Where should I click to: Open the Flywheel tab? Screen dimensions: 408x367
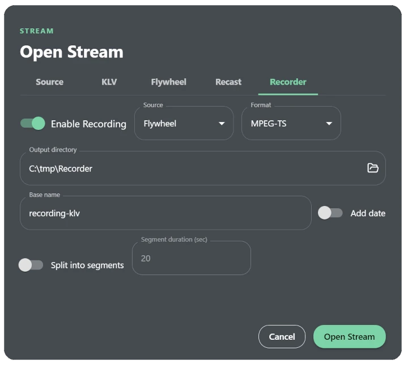[x=169, y=83]
